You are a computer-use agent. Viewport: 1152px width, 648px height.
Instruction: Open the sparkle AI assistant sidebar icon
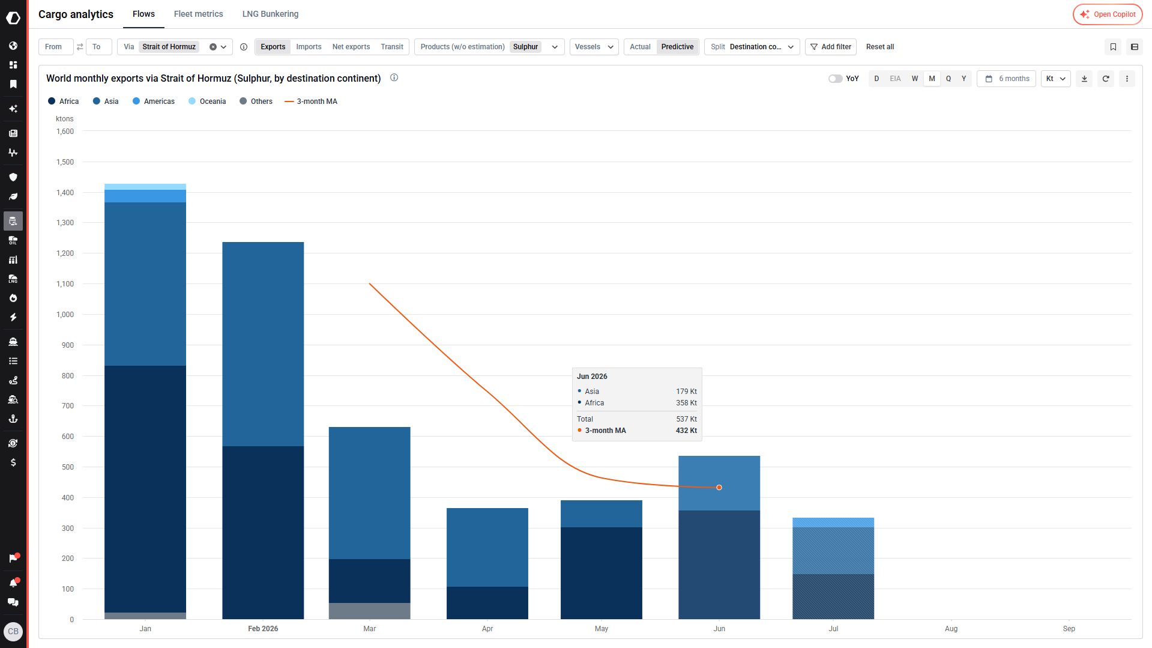(x=13, y=109)
